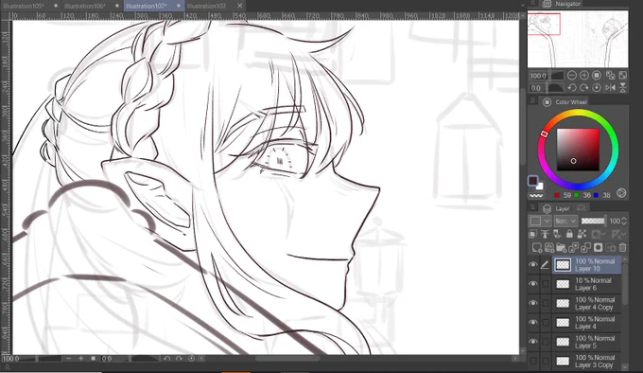Hide Layer 5 with its eye icon

pyautogui.click(x=532, y=342)
